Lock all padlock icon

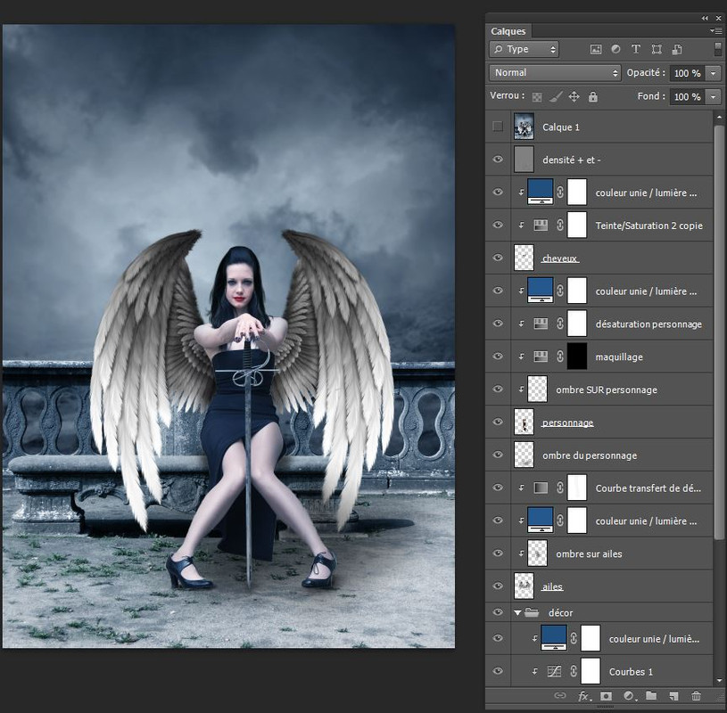tap(593, 96)
